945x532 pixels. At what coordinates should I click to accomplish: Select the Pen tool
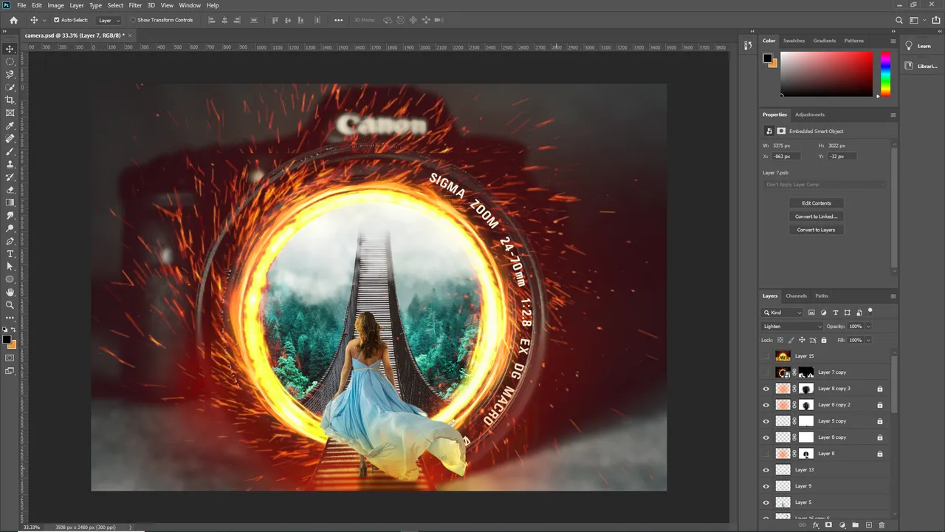point(10,241)
